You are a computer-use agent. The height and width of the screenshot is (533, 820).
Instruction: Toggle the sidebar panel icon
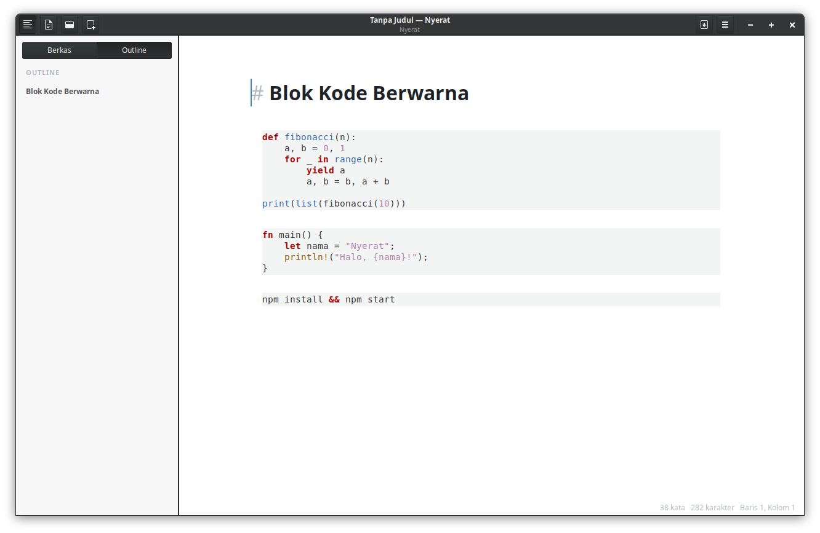pyautogui.click(x=28, y=25)
